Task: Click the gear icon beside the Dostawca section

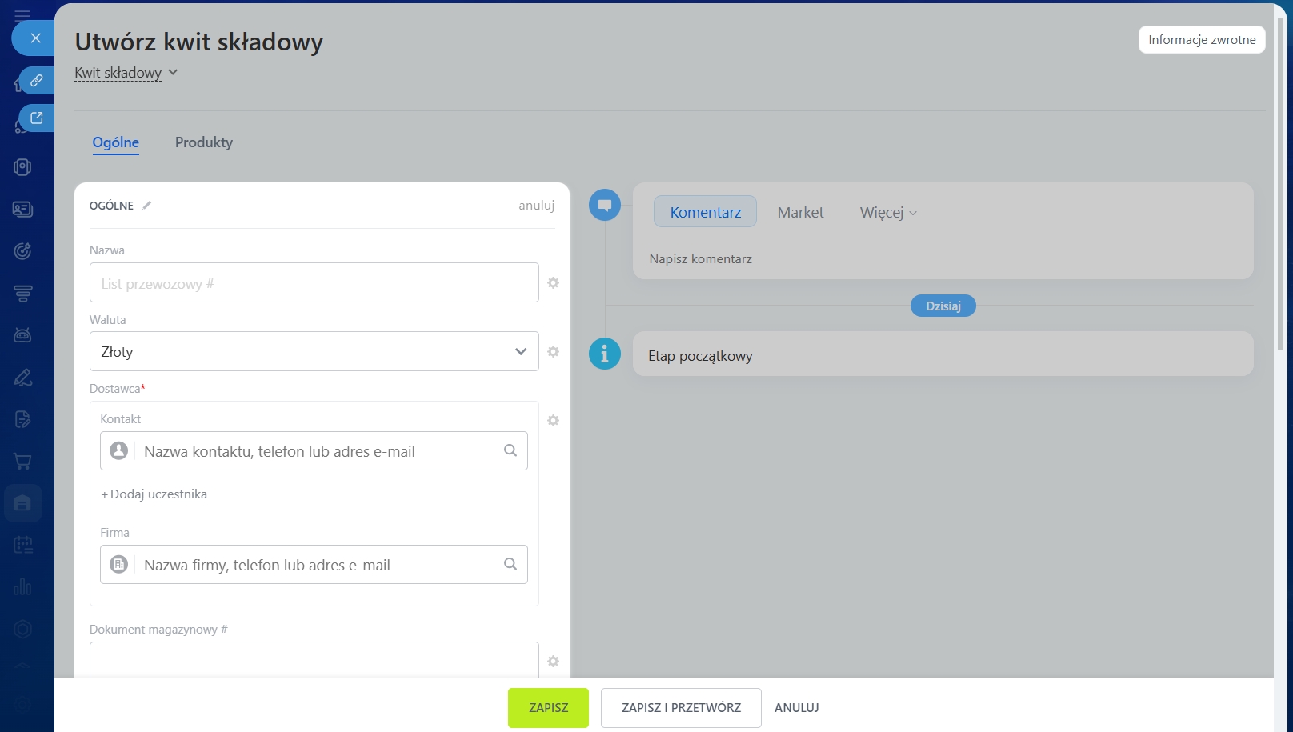Action: [553, 421]
